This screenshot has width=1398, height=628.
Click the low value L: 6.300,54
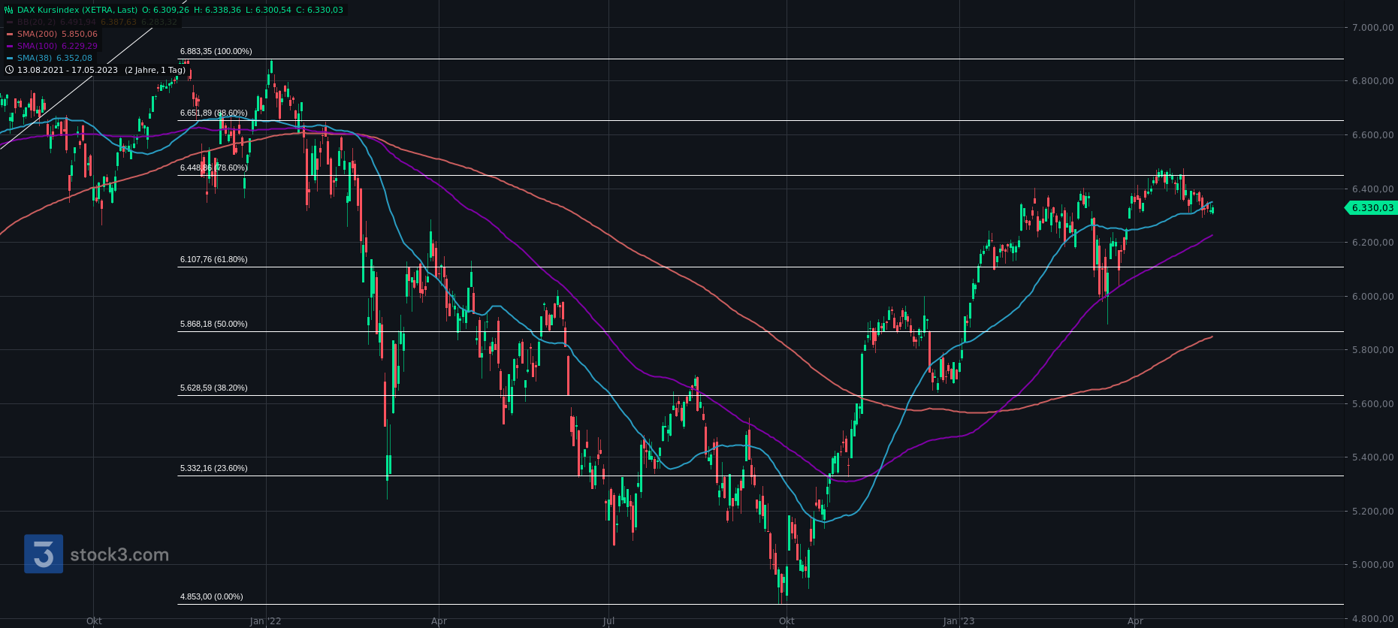pos(268,10)
